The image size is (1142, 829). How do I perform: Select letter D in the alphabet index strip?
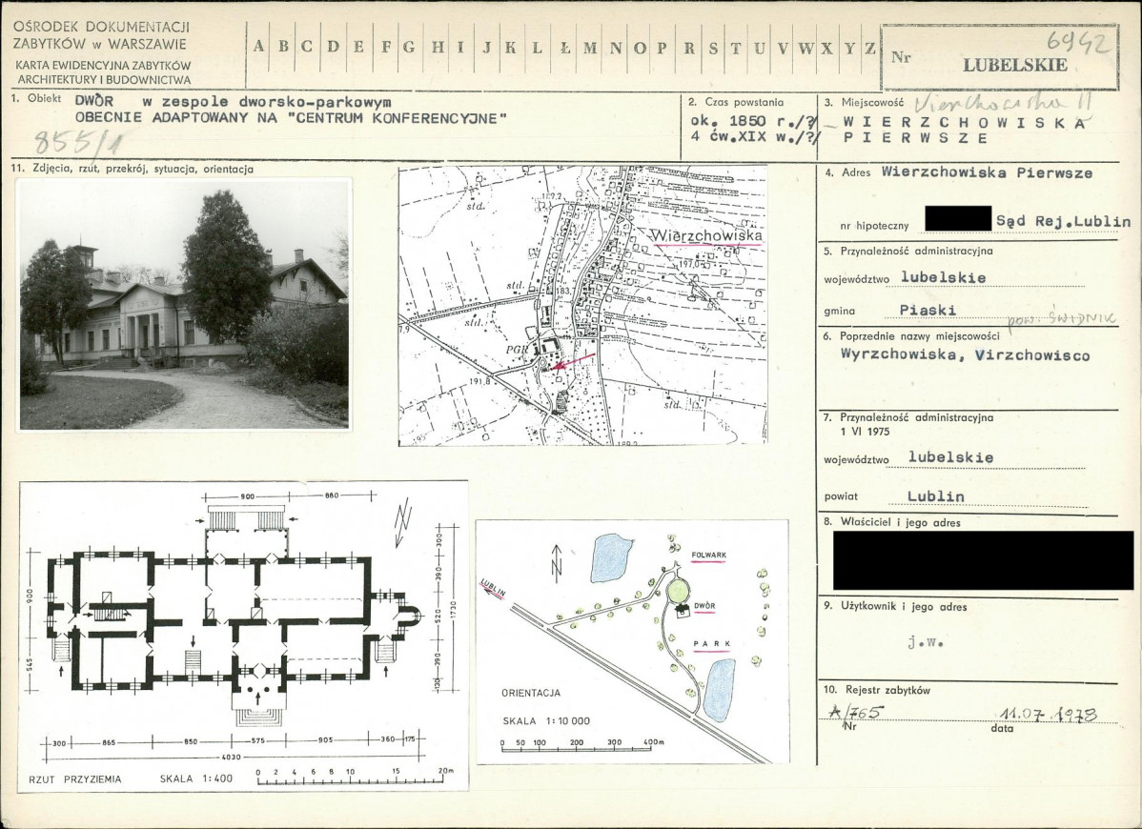[334, 48]
